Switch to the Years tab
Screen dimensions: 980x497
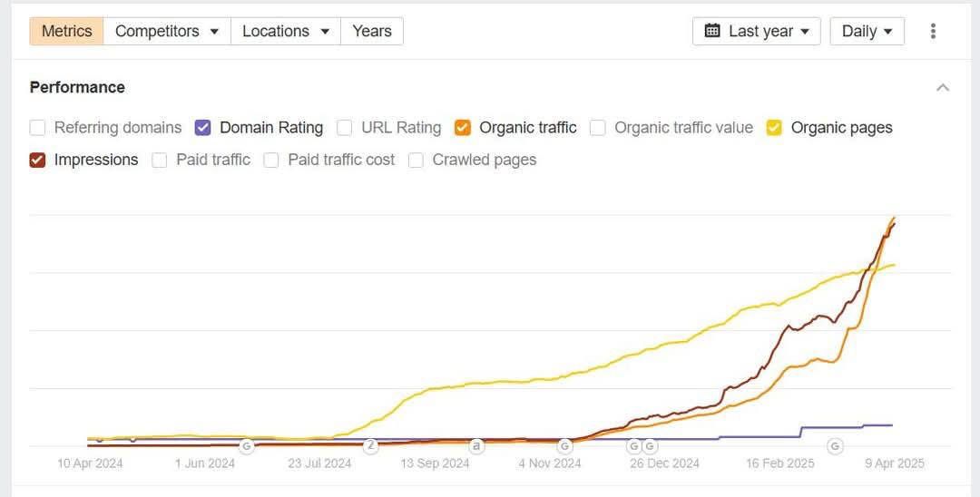click(x=372, y=31)
